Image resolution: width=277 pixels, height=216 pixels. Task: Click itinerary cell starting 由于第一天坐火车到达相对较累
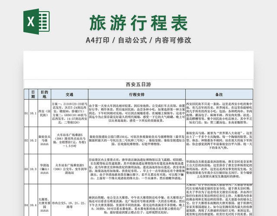[137, 113]
